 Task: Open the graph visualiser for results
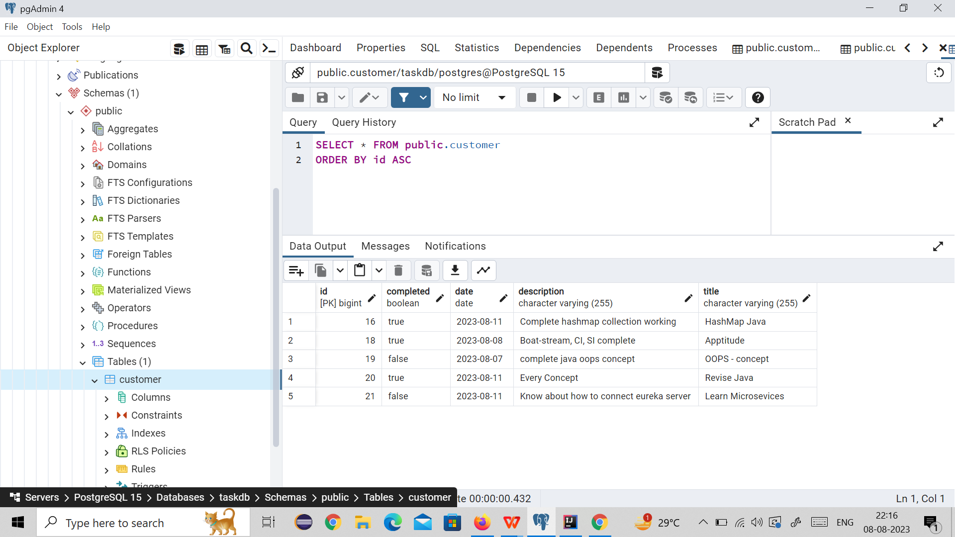click(483, 270)
